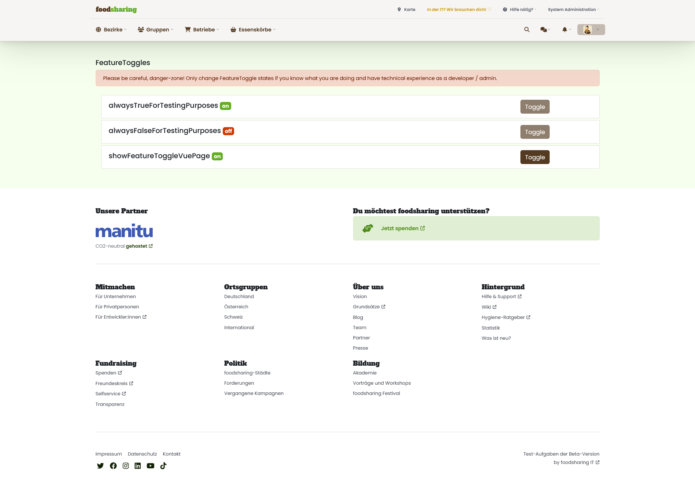This screenshot has height=491, width=695.
Task: Open the Datenschutz link
Action: [142, 454]
